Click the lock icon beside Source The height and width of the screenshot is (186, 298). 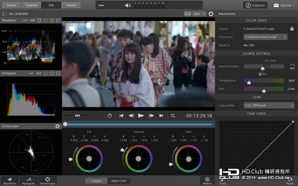[292, 29]
